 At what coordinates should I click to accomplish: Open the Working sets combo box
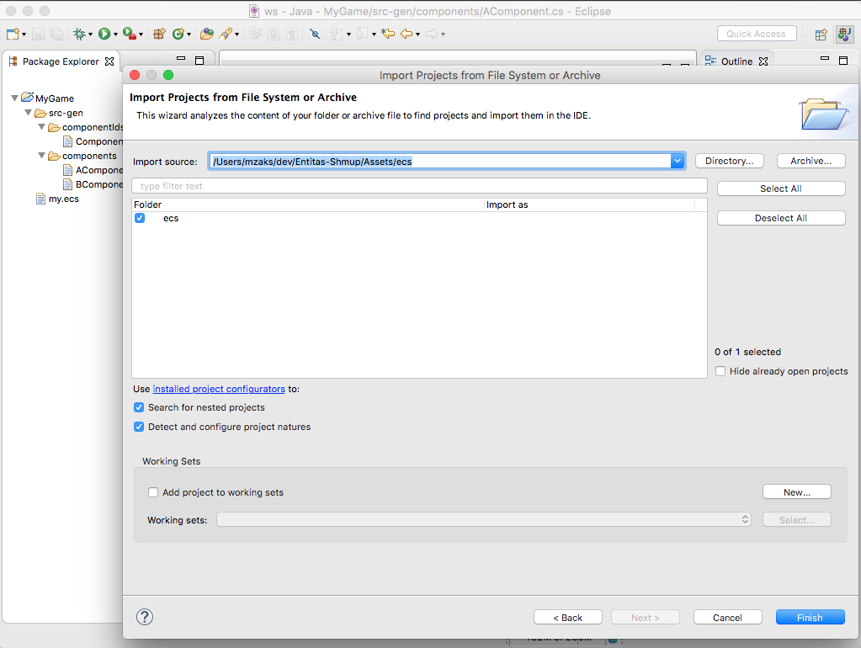point(484,519)
